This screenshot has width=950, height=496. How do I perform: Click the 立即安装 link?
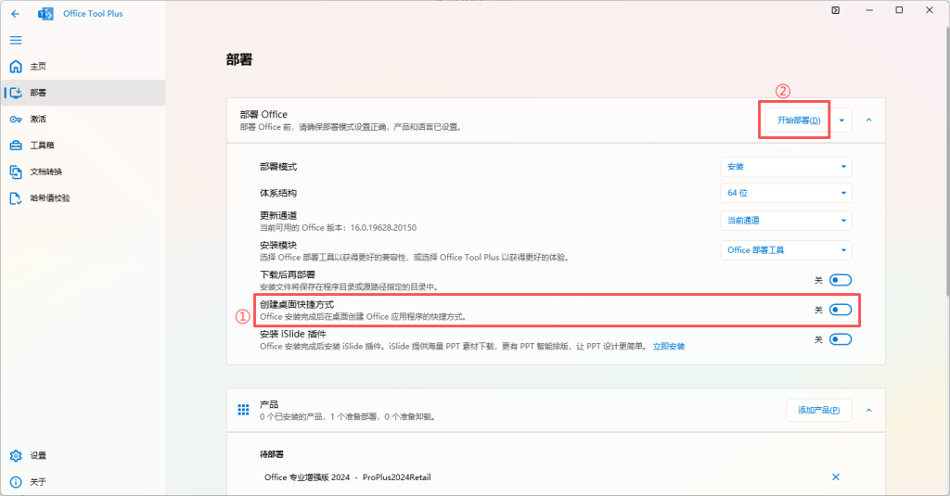(668, 346)
